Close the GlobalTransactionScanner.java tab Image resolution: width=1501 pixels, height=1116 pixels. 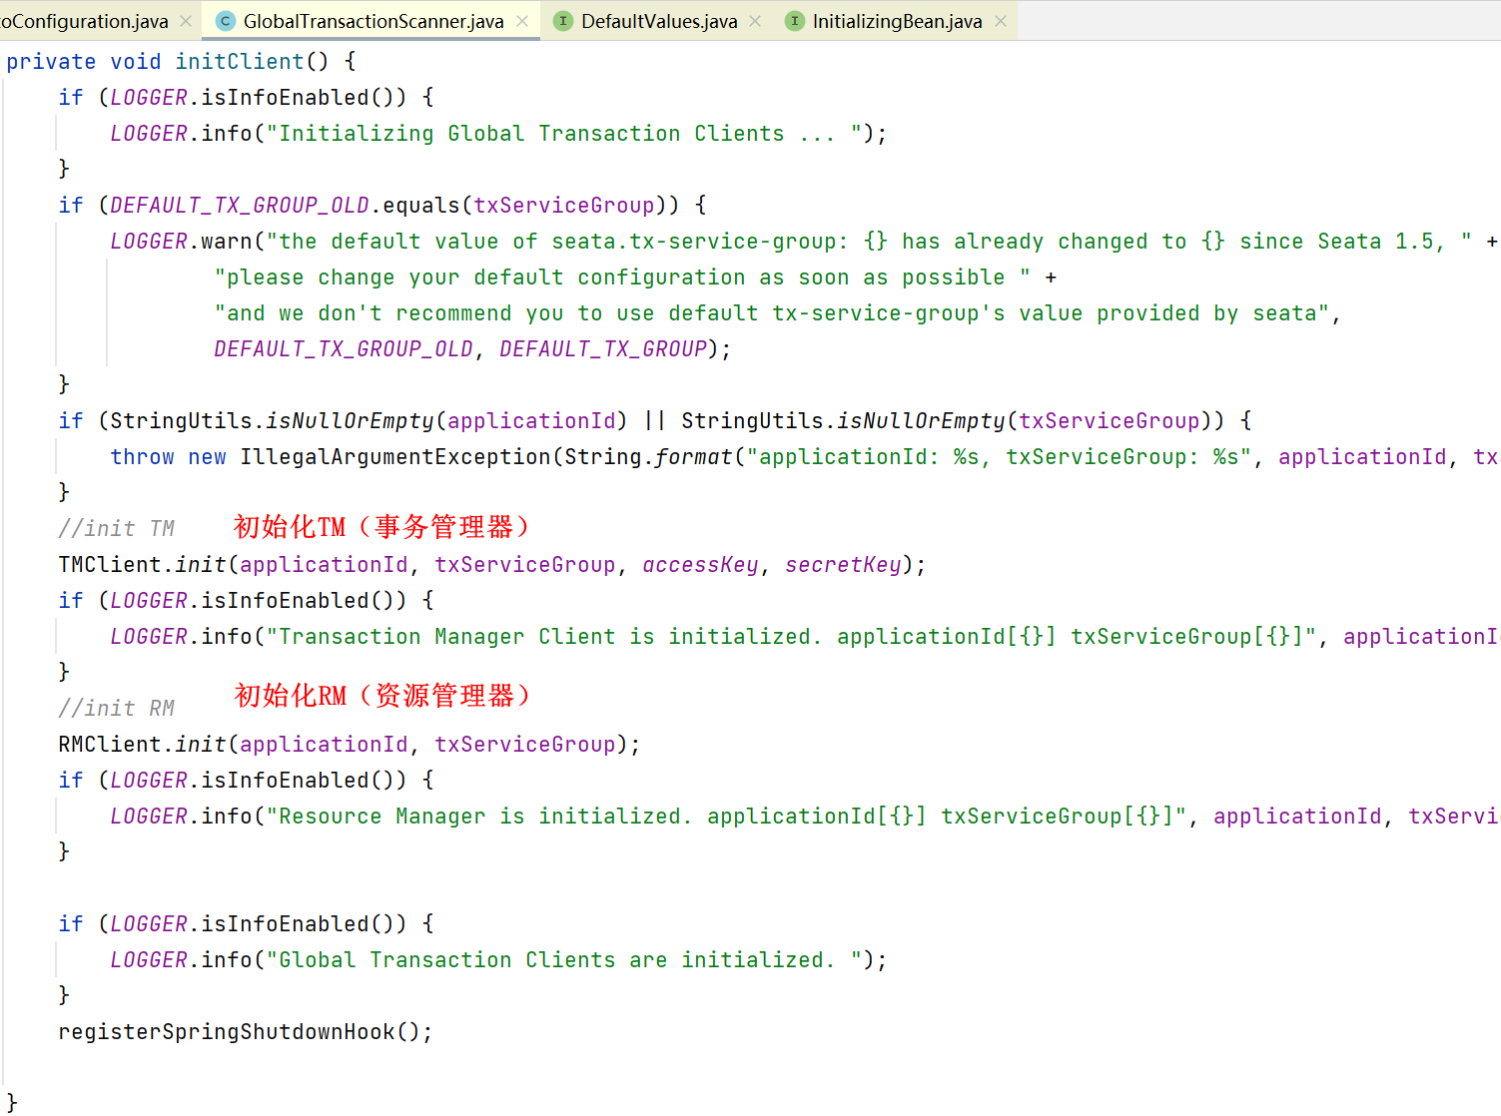(x=522, y=21)
